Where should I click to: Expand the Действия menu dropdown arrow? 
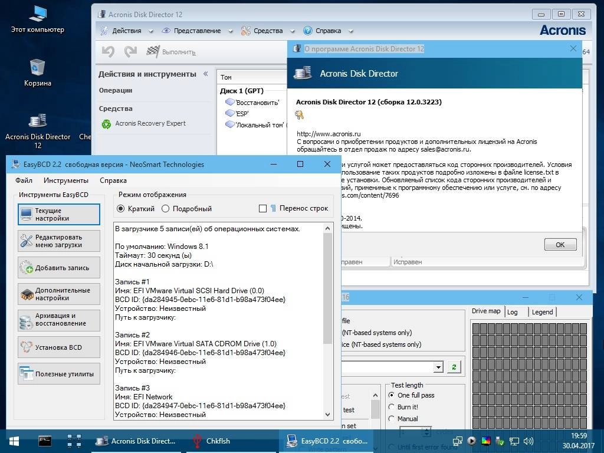click(x=150, y=31)
